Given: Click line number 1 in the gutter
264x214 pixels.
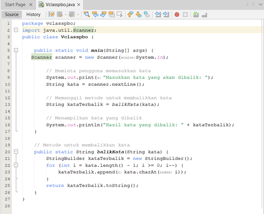Looking at the screenshot, I should click(8, 23).
